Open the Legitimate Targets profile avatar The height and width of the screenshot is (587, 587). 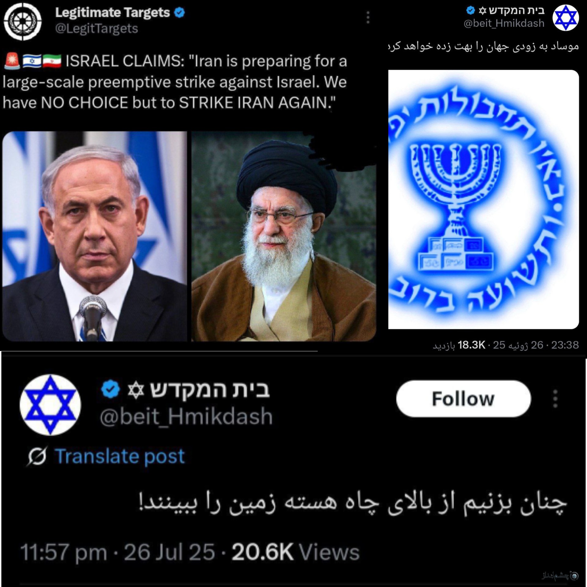point(22,21)
